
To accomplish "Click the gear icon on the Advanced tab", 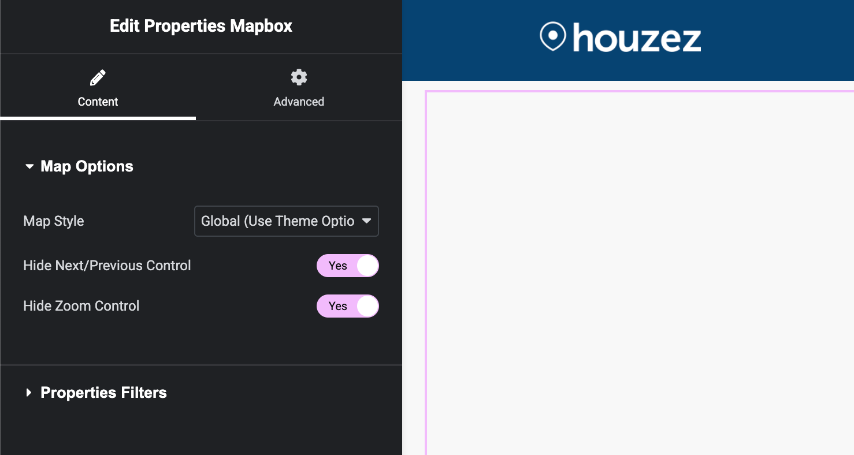I will coord(299,77).
